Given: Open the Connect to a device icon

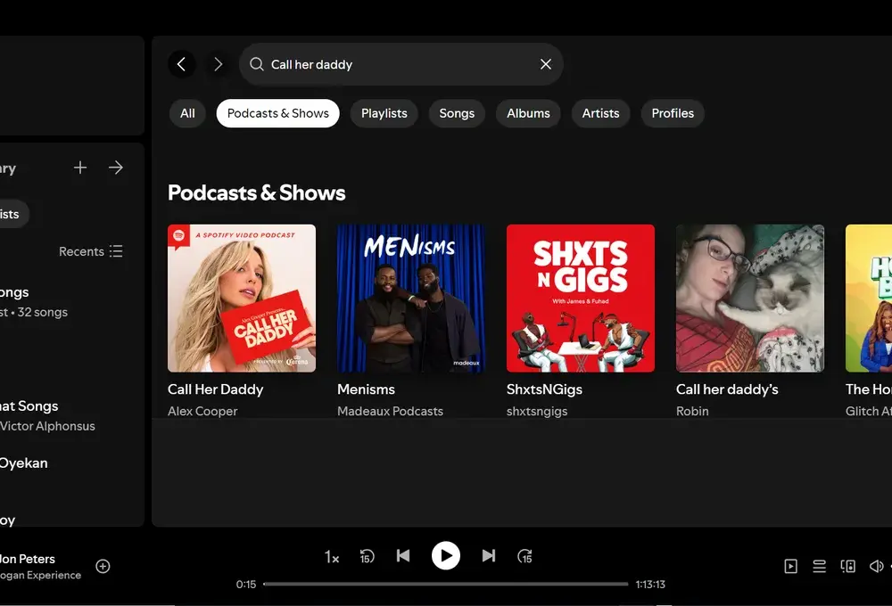Looking at the screenshot, I should tap(848, 566).
